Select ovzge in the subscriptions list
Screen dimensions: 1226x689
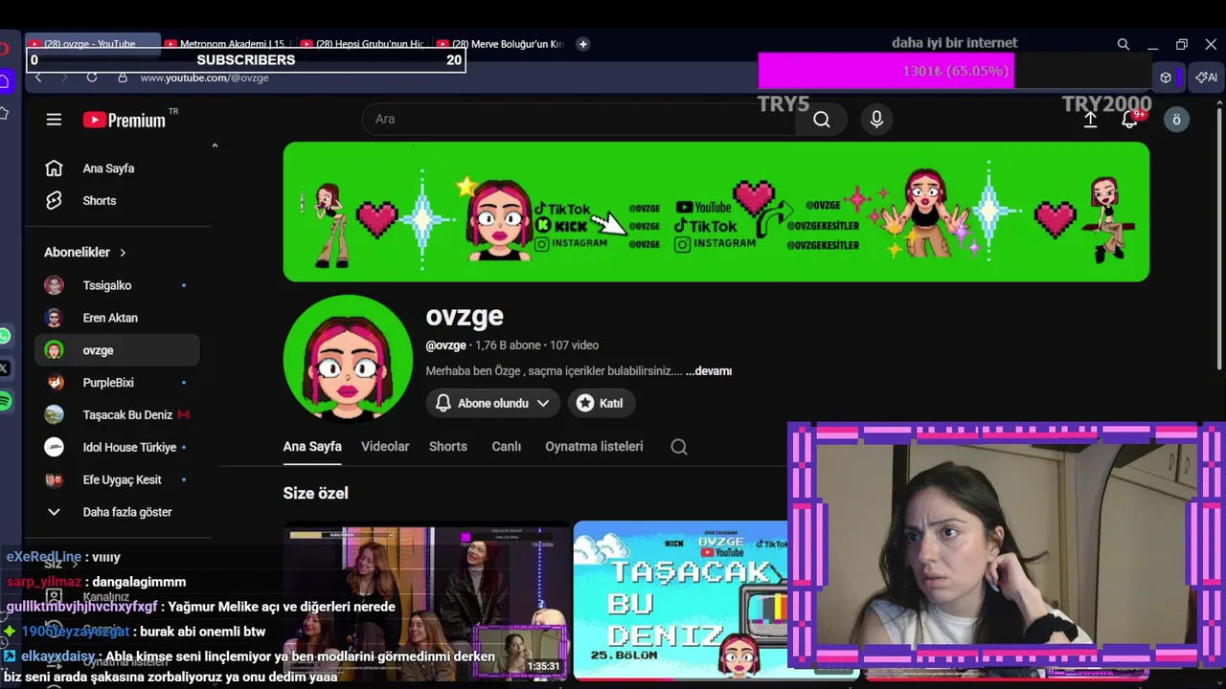[x=117, y=350]
